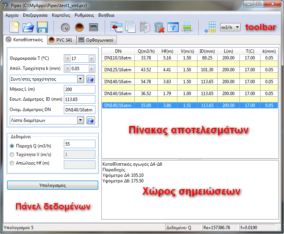Click the table filter funnel icon
Viewport: 284px width, 234px height.
[x=173, y=27]
